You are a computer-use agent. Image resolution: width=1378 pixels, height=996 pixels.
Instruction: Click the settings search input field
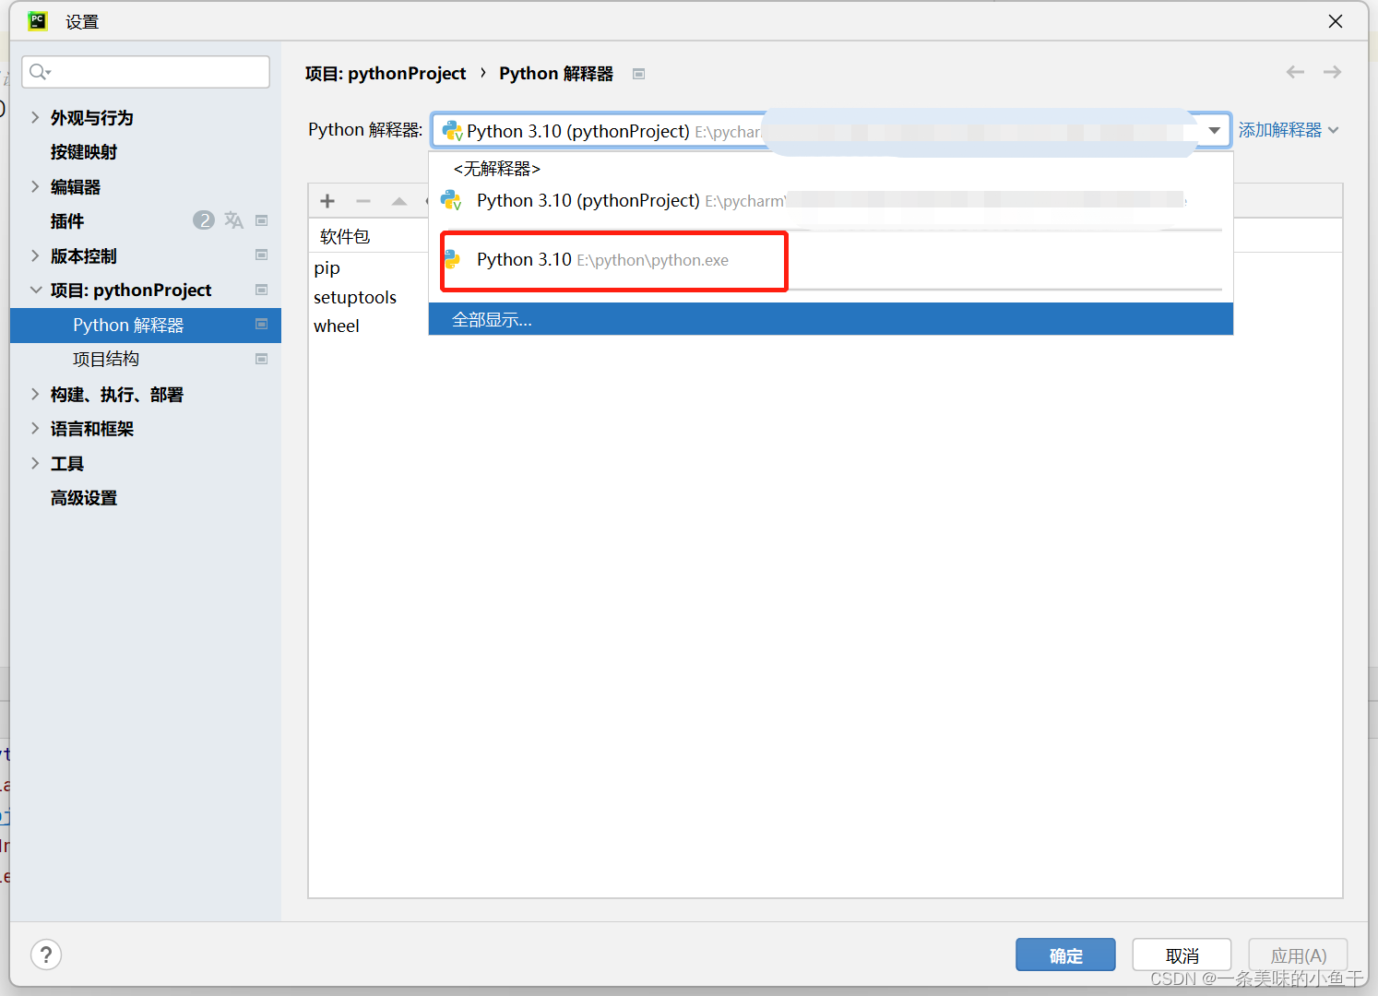[146, 72]
